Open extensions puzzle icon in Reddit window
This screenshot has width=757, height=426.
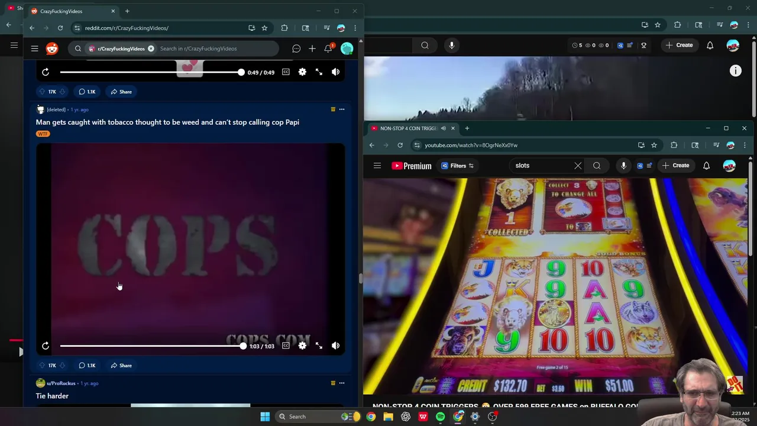(x=284, y=28)
